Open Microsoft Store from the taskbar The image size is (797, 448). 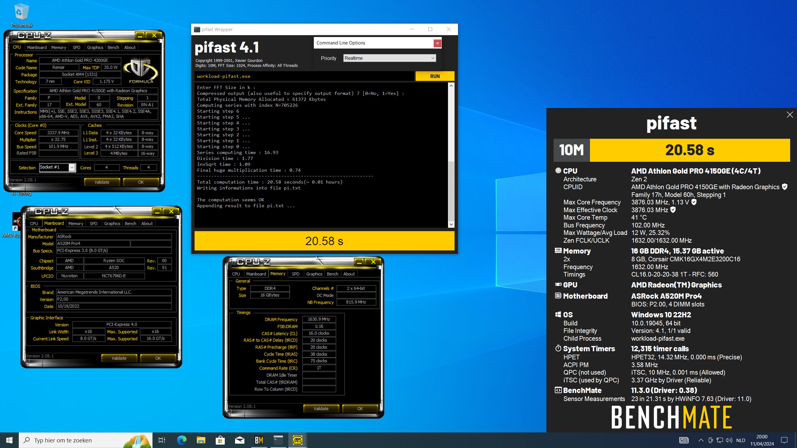(220, 440)
